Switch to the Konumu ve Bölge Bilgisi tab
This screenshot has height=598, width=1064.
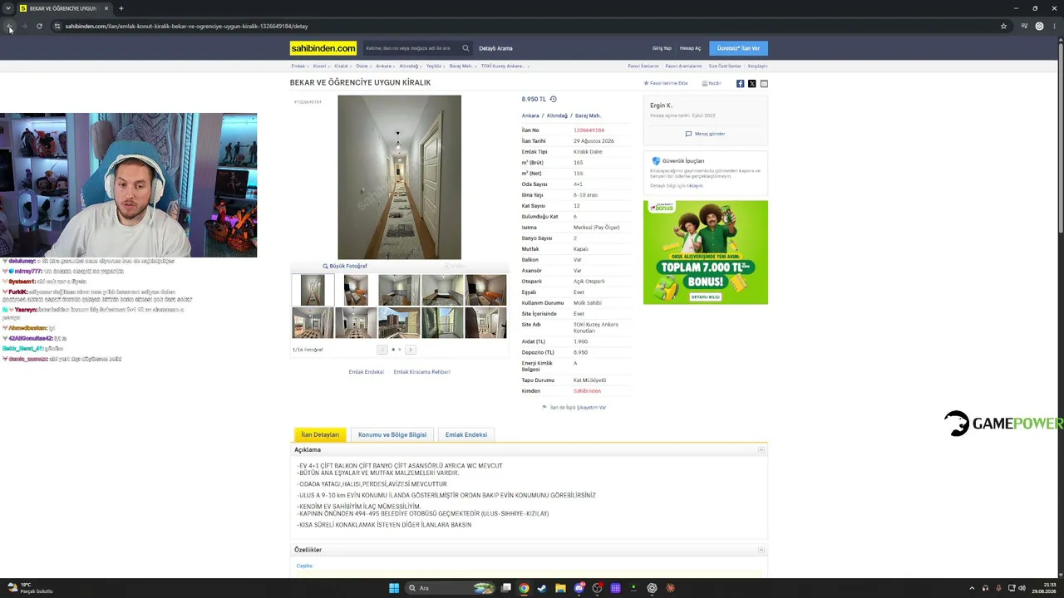(392, 434)
